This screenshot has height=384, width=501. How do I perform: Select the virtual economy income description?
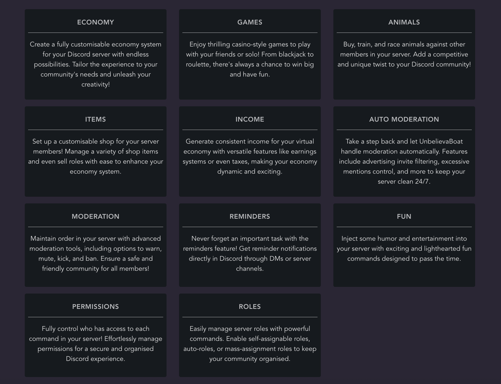coord(250,156)
